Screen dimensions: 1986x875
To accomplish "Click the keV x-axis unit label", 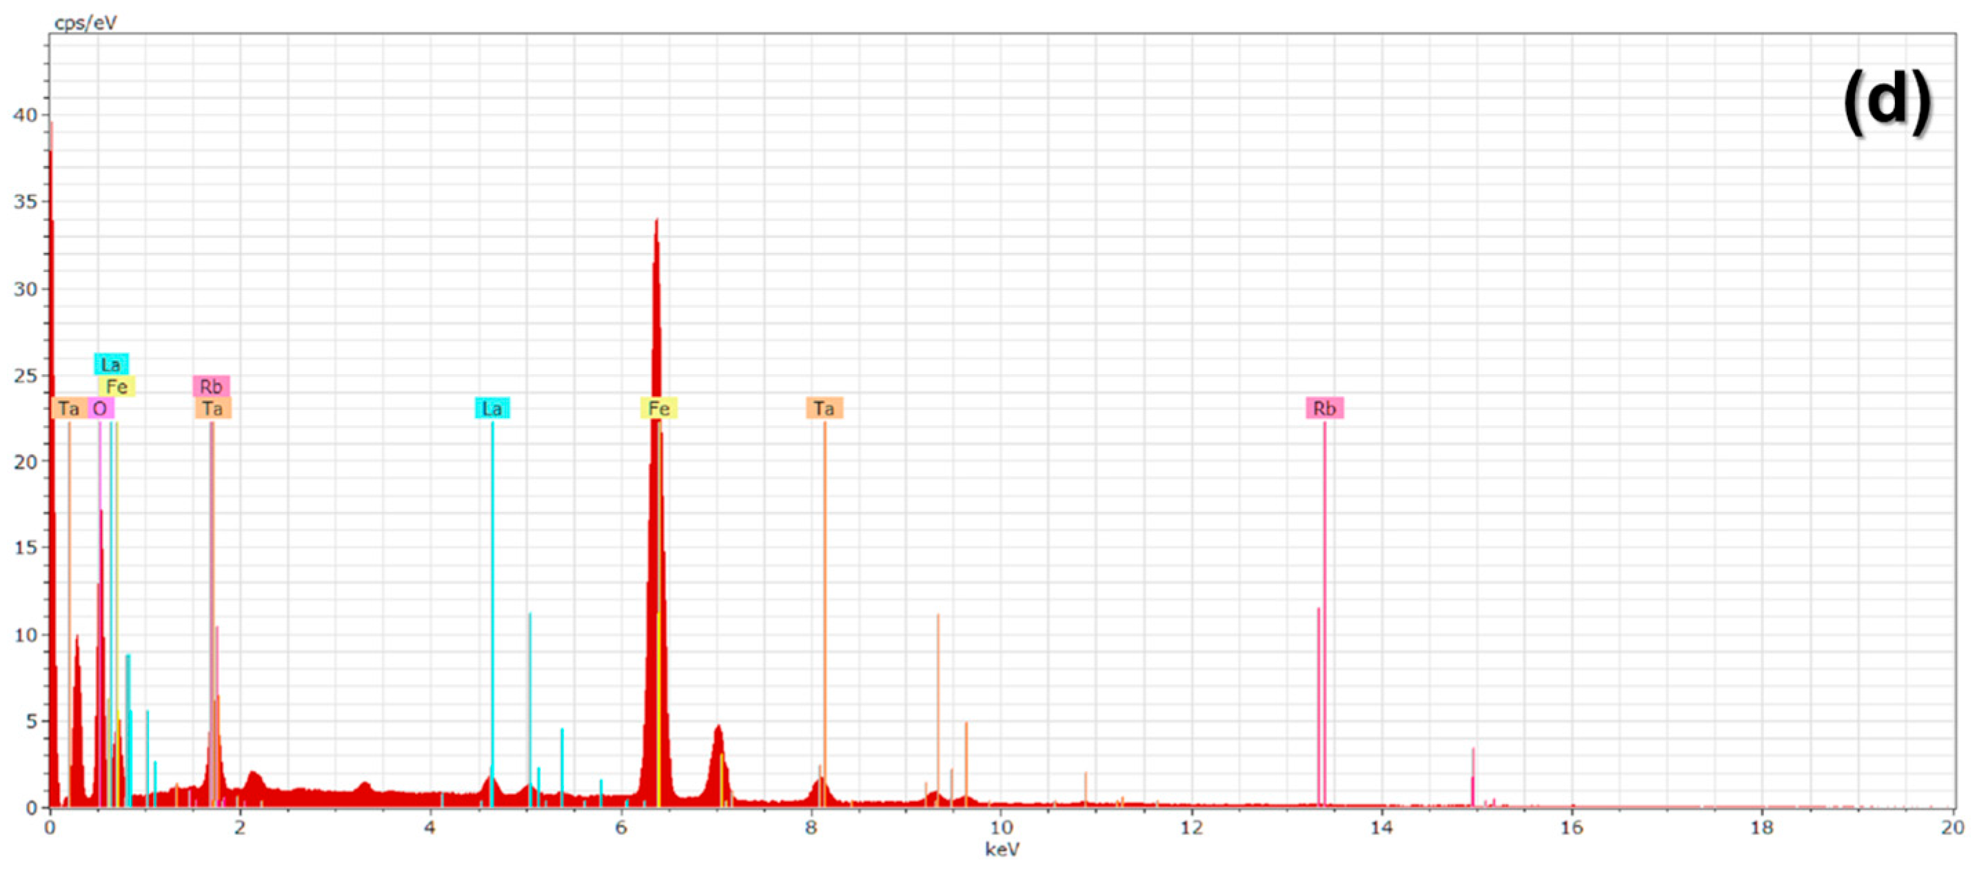I will (1002, 850).
